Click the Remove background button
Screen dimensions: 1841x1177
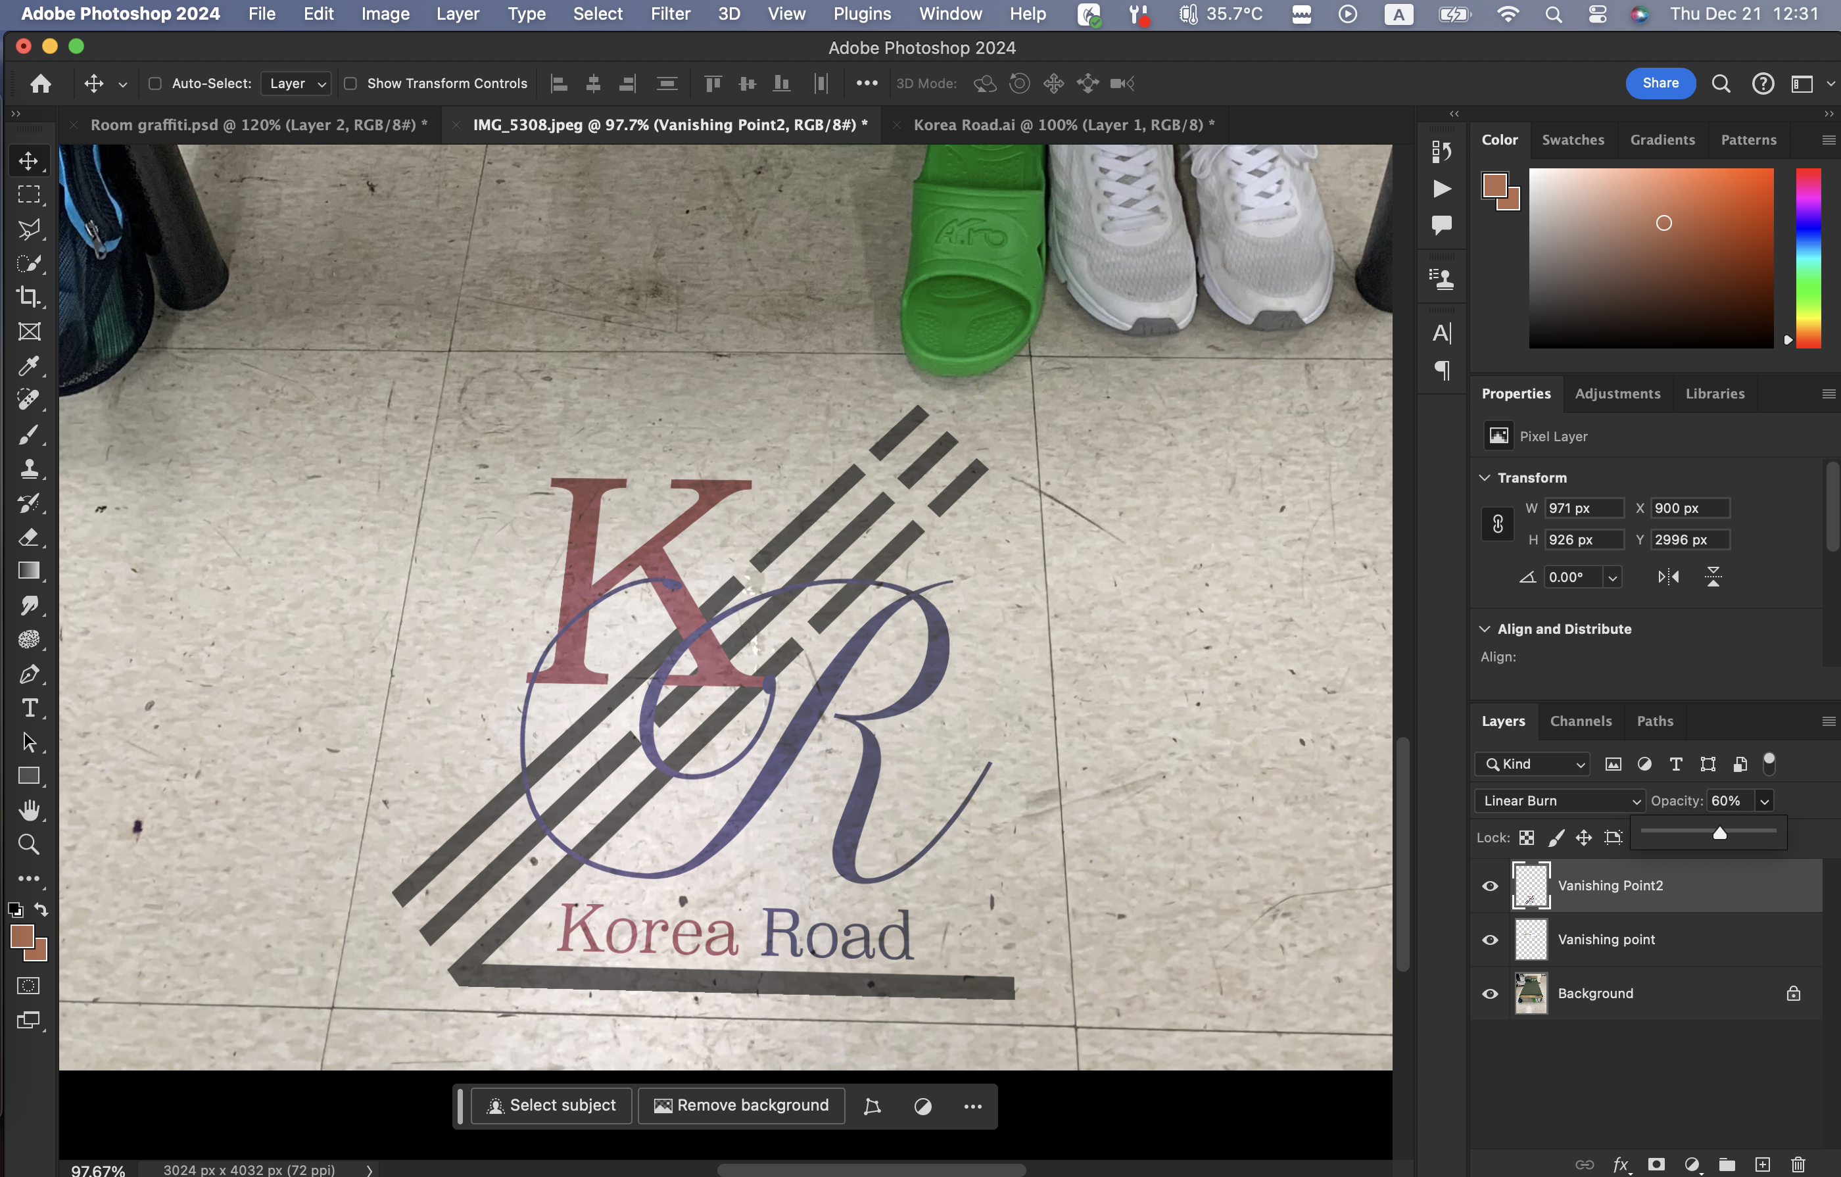741,1105
